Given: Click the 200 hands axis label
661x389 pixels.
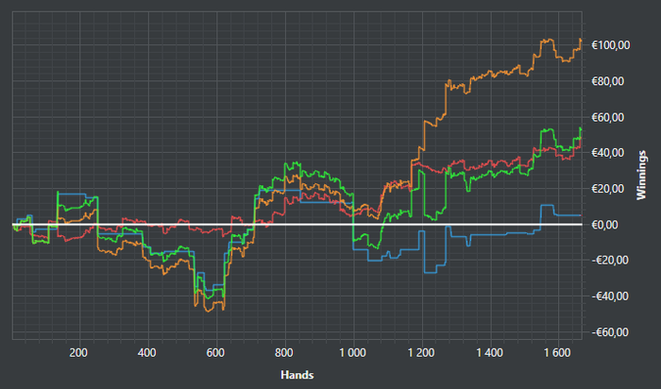Looking at the screenshot, I should (x=78, y=352).
